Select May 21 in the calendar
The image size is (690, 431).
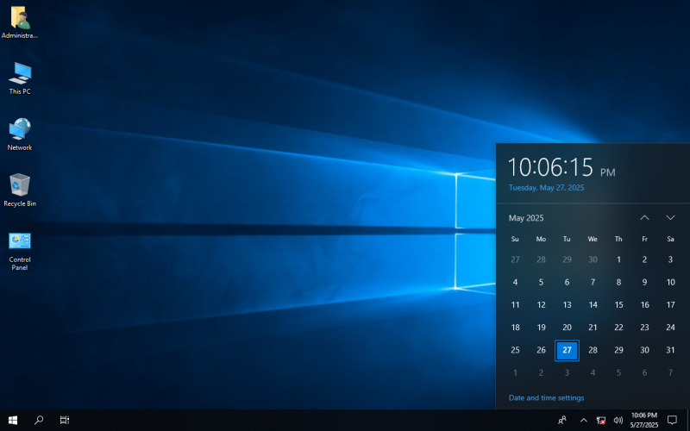[593, 328]
